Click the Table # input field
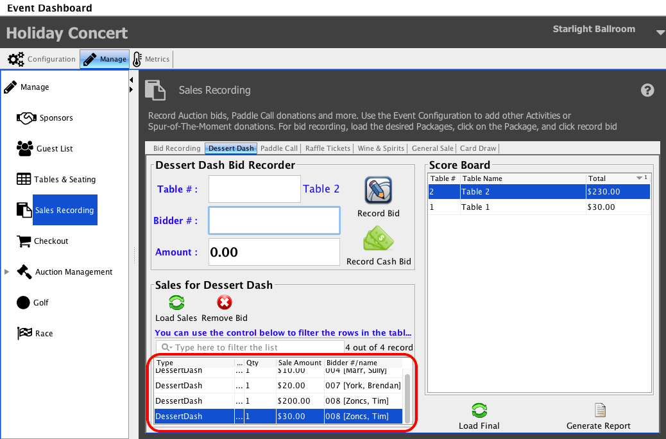The height and width of the screenshot is (439, 666). click(x=255, y=189)
